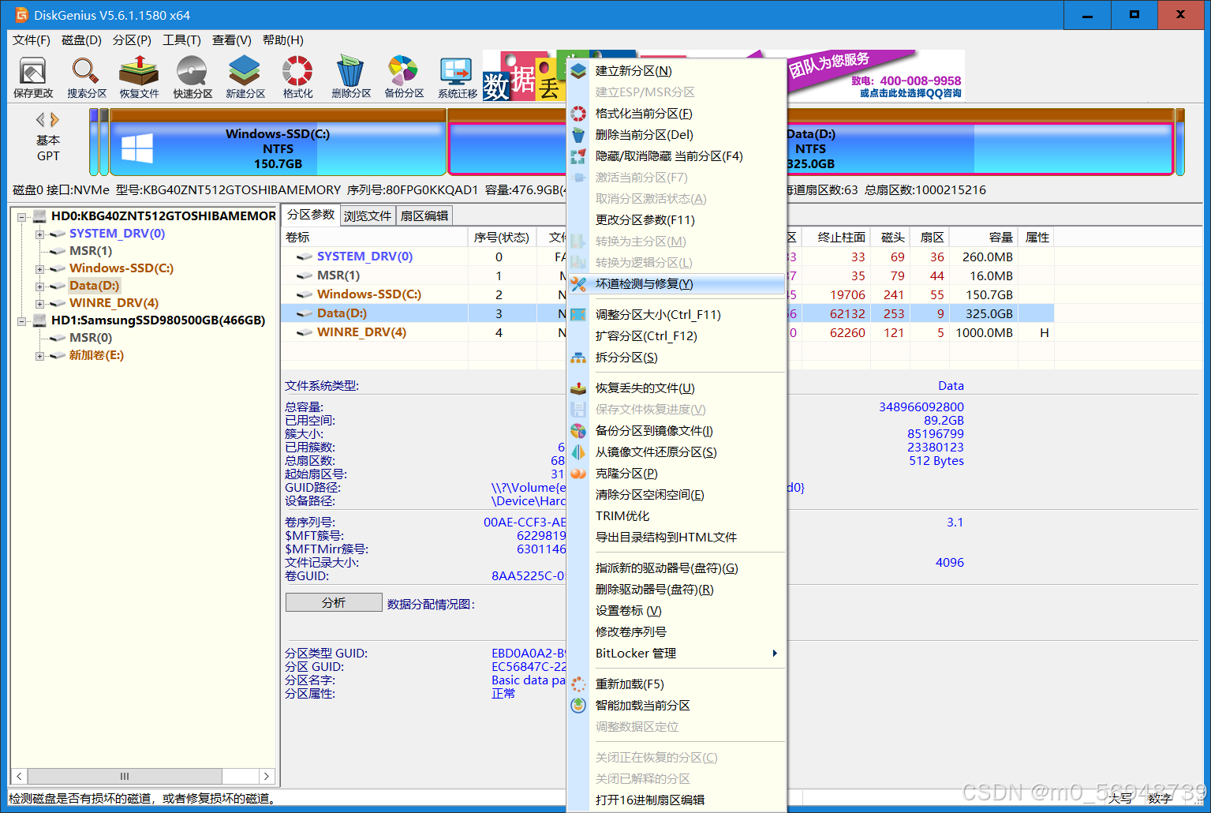Expand the Data(D:) tree node
1211x813 pixels.
[39, 287]
